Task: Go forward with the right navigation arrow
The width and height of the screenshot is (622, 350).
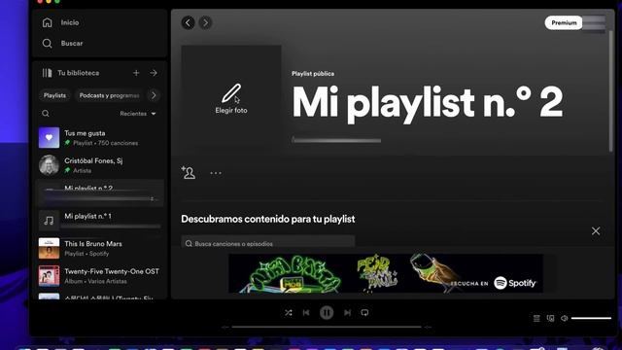Action: 205,22
